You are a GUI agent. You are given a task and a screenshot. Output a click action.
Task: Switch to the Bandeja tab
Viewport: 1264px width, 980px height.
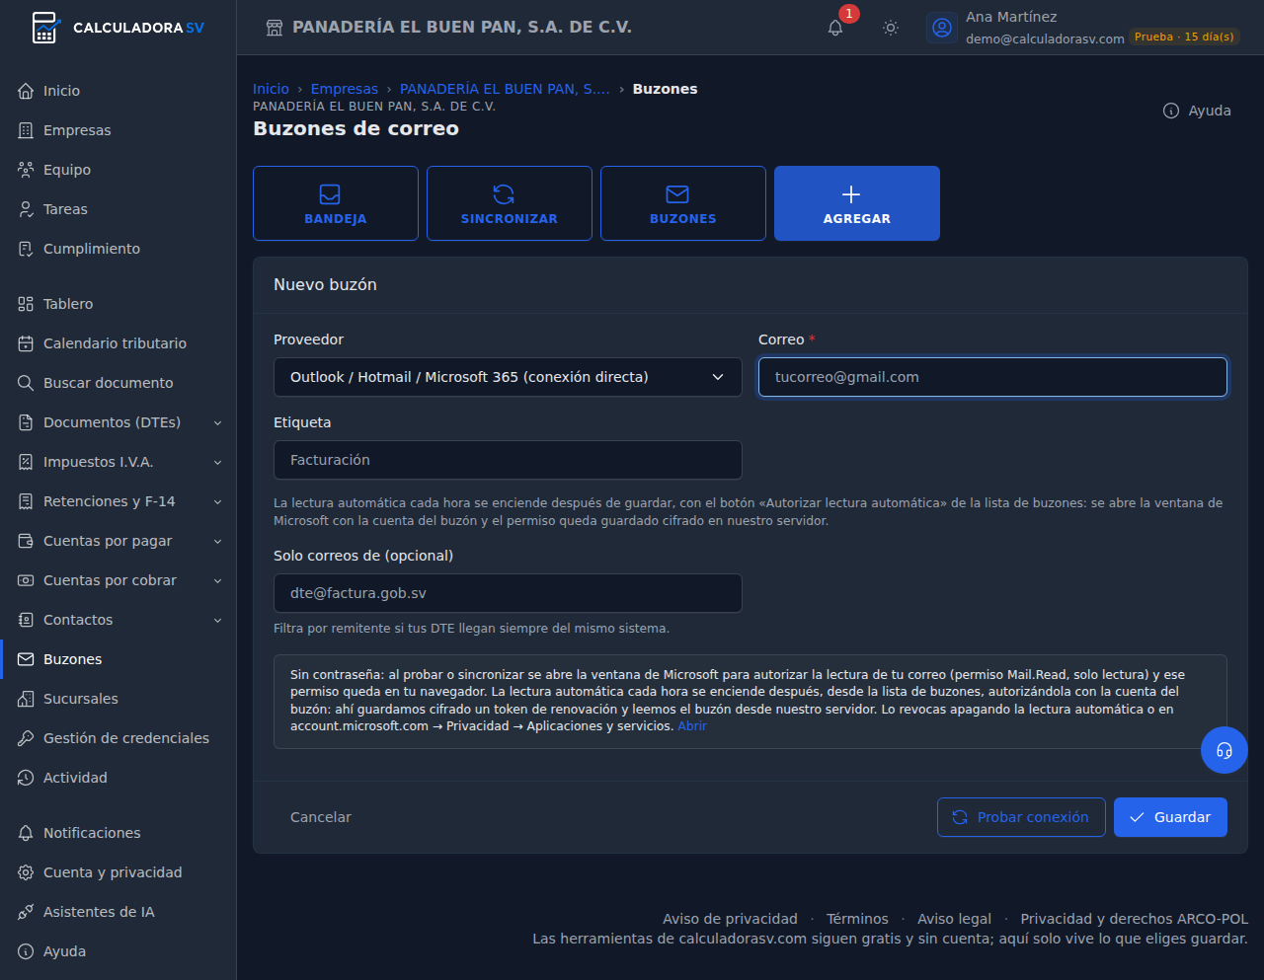point(336,203)
